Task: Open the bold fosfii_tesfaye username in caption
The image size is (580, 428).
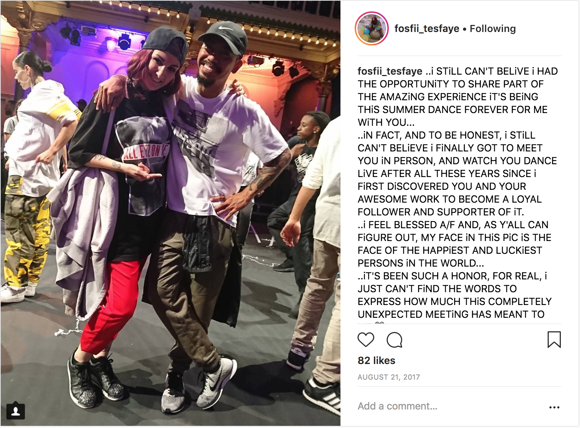Action: click(390, 71)
